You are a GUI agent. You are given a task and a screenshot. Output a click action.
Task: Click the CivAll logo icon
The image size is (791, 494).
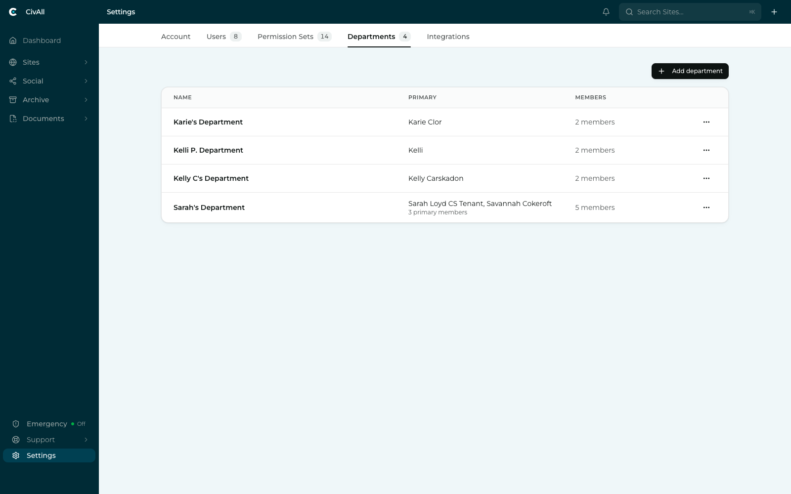[x=13, y=12]
